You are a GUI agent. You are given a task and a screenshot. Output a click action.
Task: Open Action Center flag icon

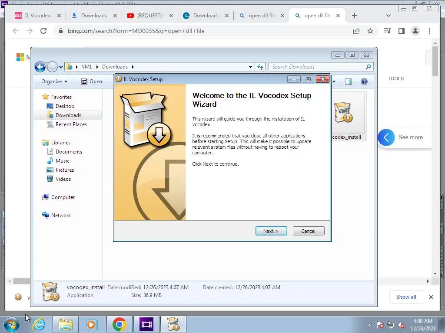380,325
